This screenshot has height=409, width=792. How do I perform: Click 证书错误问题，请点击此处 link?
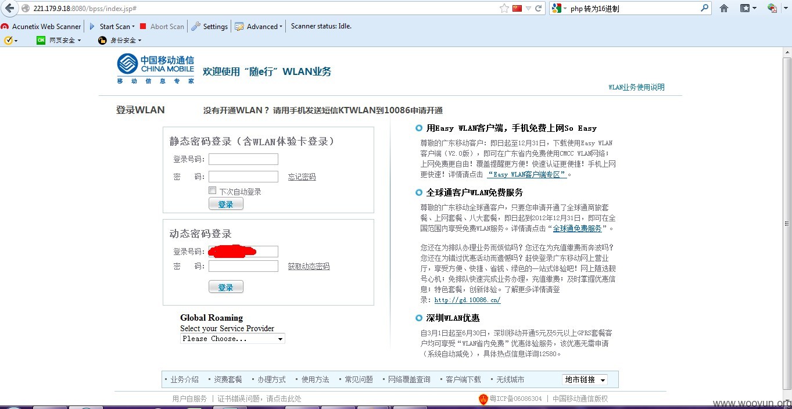pos(260,399)
